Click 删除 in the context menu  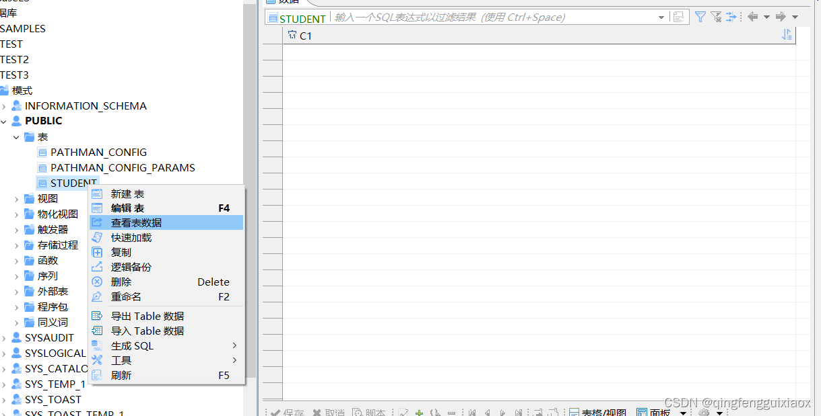pyautogui.click(x=166, y=282)
